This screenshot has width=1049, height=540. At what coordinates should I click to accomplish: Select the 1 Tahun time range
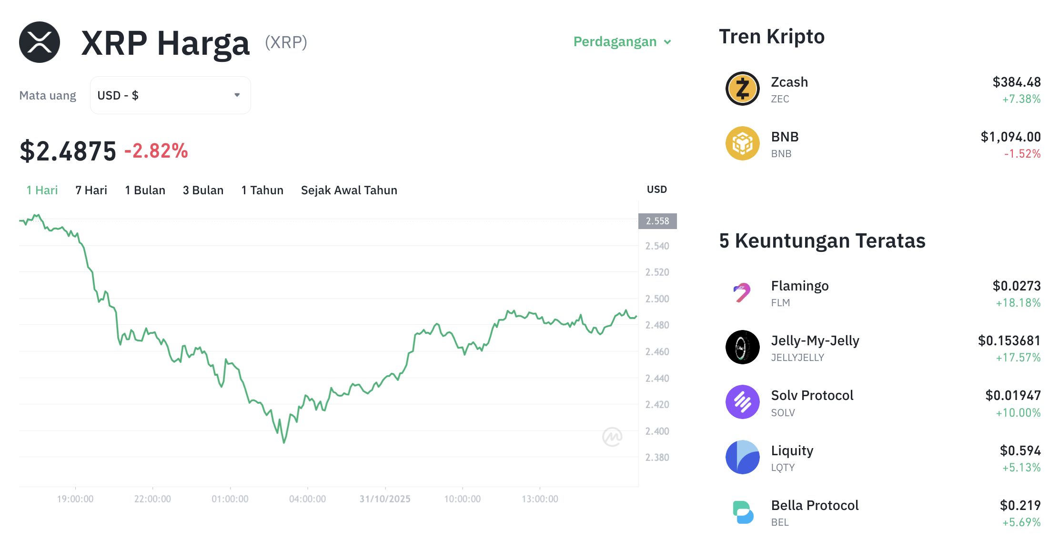click(x=262, y=190)
